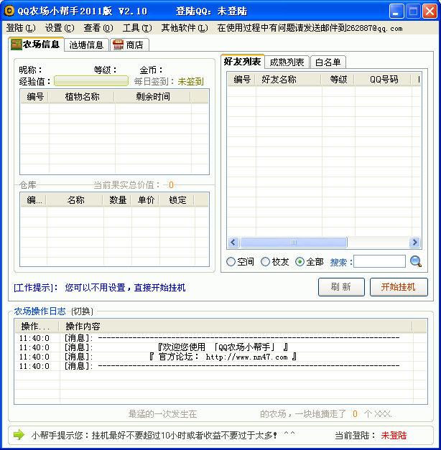Image resolution: width=441 pixels, height=450 pixels.
Task: Click the 当前果实总价值 value 0
Action: pyautogui.click(x=171, y=185)
